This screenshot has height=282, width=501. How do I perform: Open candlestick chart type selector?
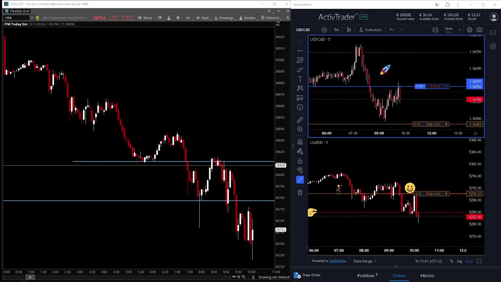coord(349,30)
